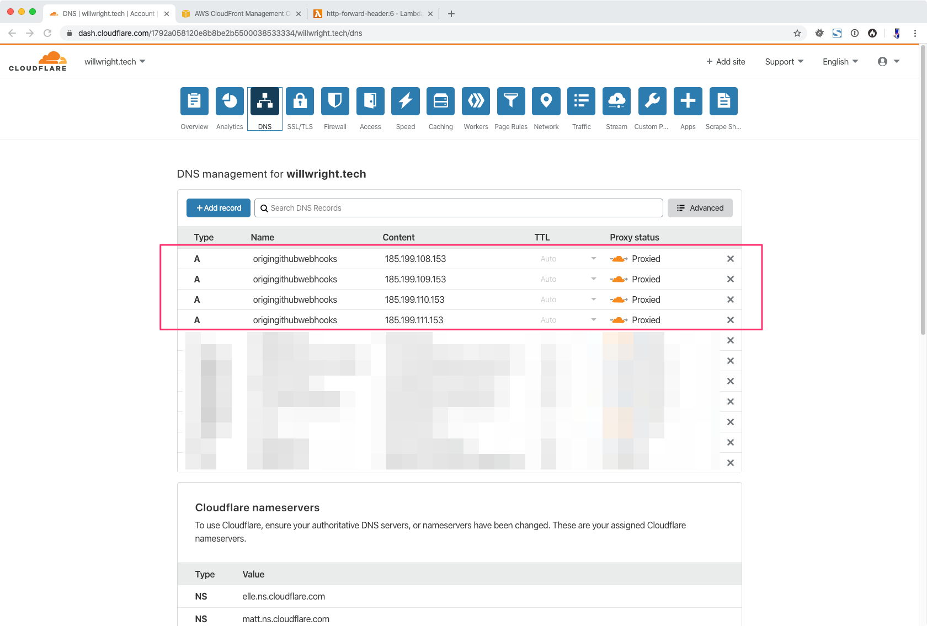Switch to http-forward-header:6 Lambda tab

tap(374, 13)
